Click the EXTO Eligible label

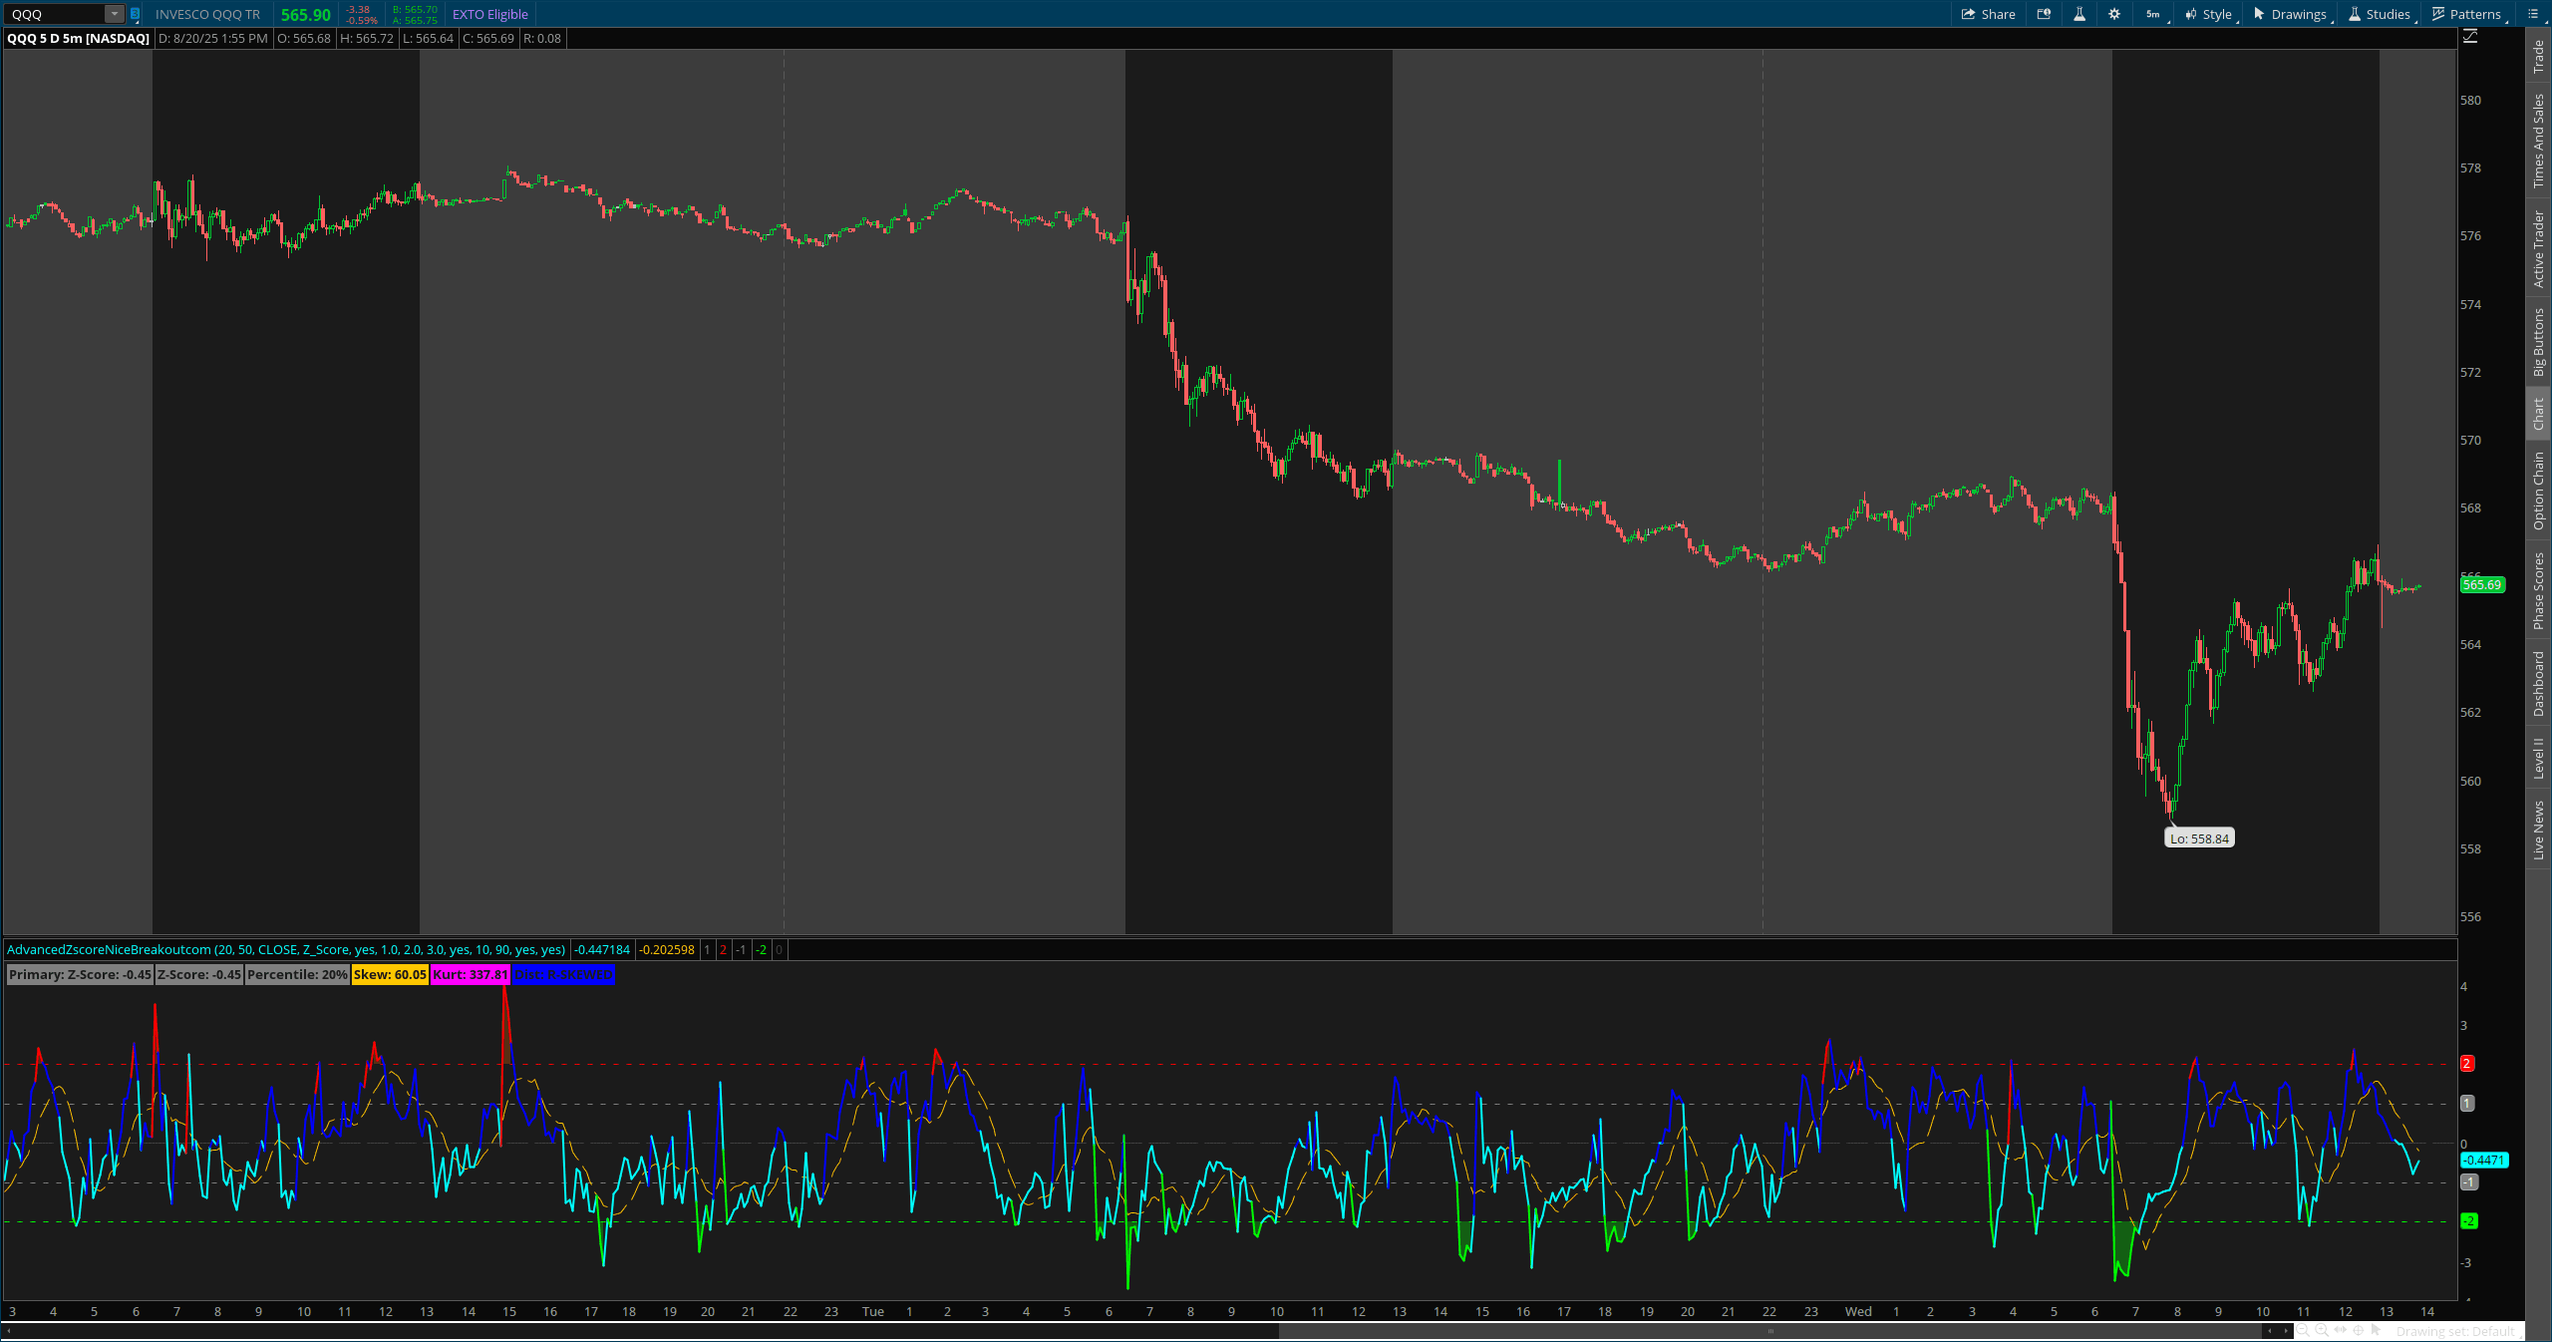489,14
